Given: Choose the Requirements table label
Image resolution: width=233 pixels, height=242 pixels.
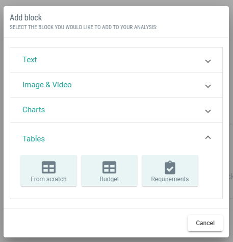Looking at the screenshot, I should click(170, 179).
